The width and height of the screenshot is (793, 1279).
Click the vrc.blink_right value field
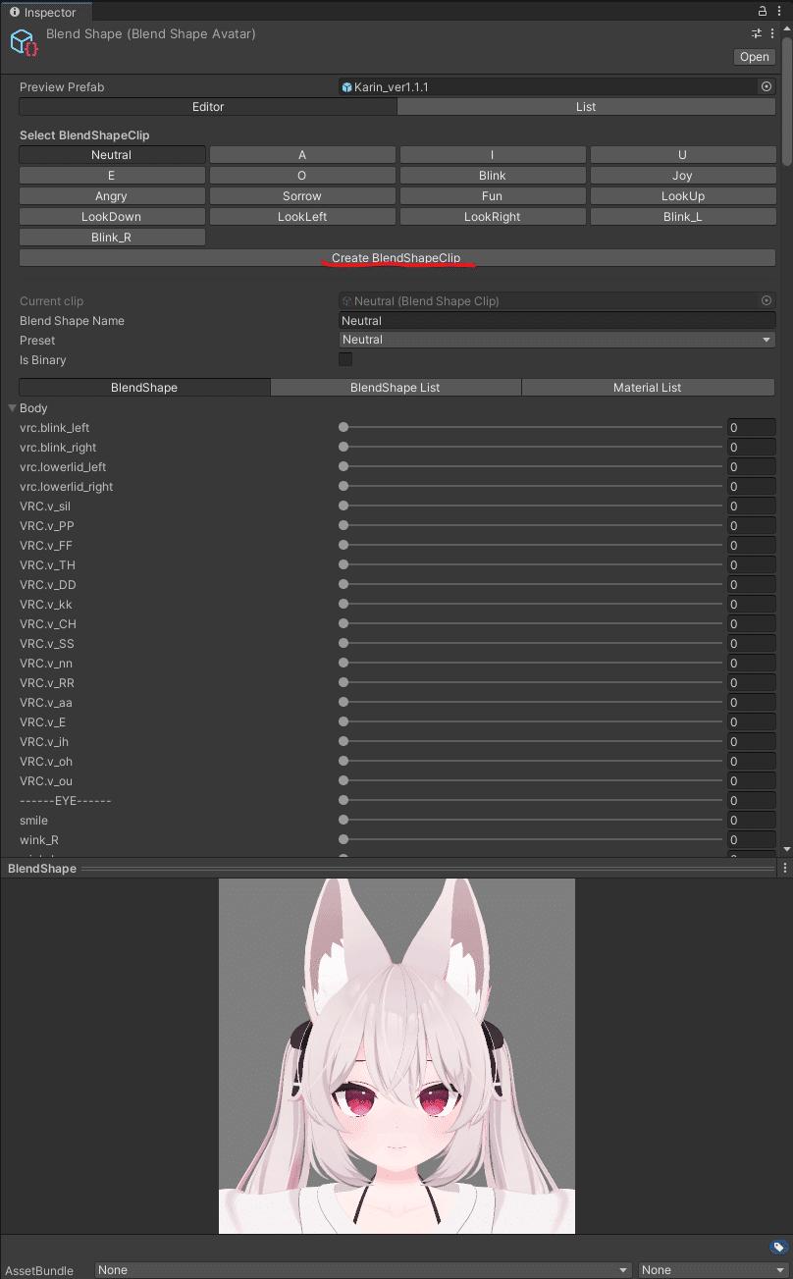[751, 448]
